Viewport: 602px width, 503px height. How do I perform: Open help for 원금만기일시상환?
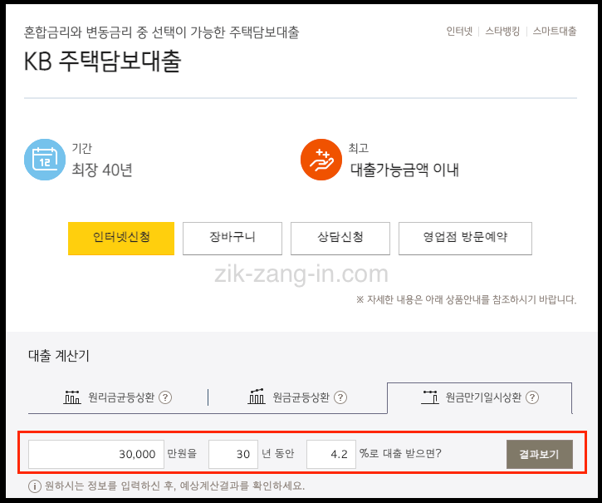(532, 397)
